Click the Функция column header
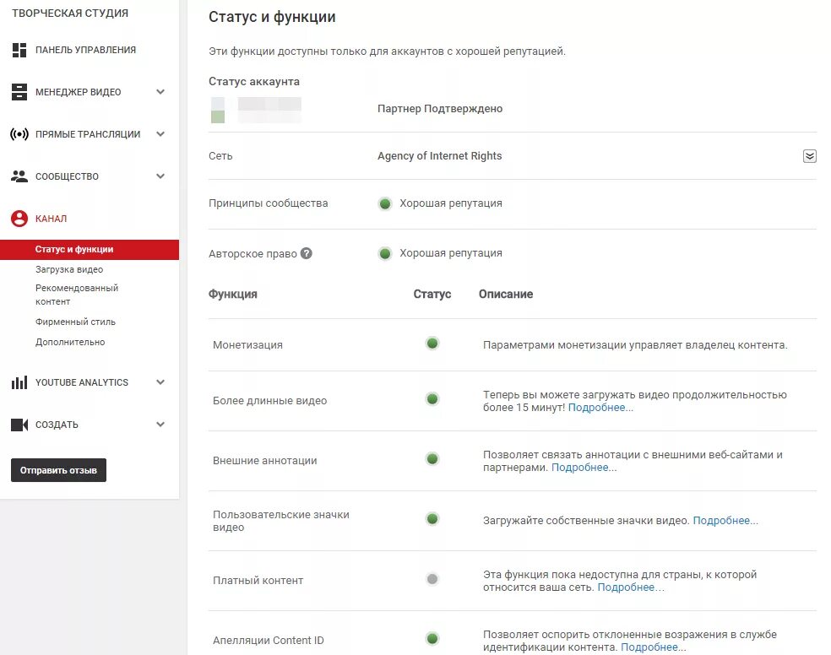Viewport: 831px width, 655px height. pos(232,295)
